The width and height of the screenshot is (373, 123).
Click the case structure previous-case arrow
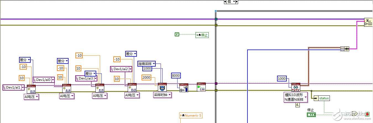(225, 2)
